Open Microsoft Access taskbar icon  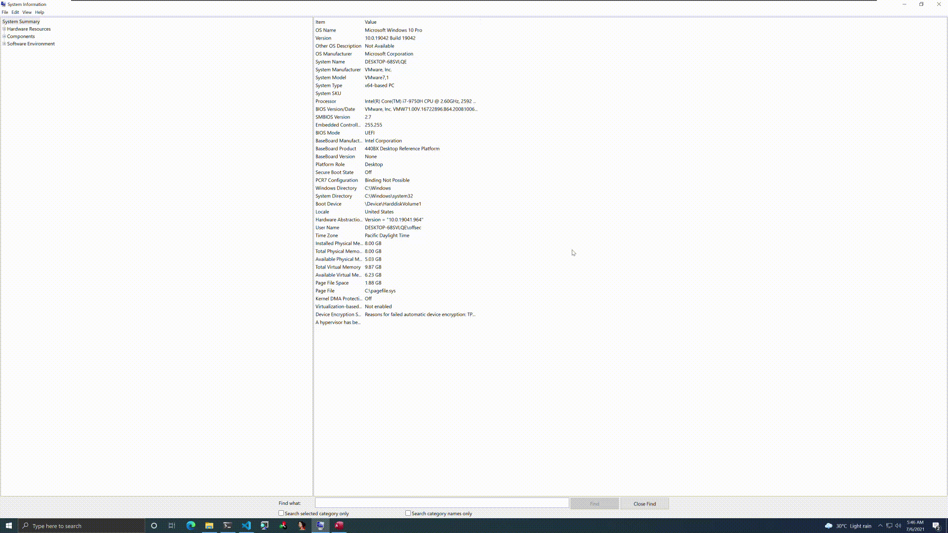[x=339, y=526]
